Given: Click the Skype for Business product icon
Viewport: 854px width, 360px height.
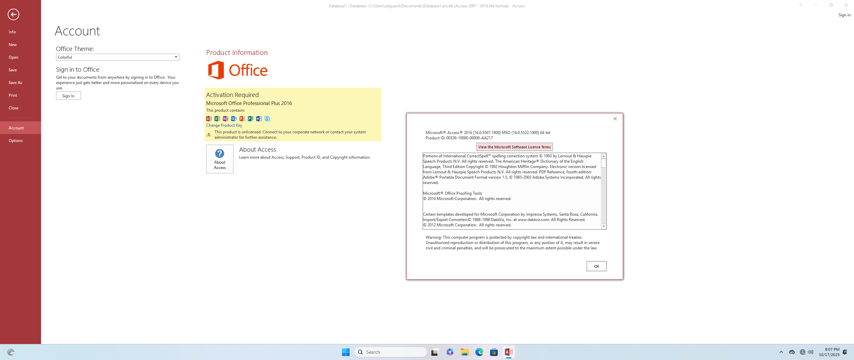Looking at the screenshot, I should [267, 119].
